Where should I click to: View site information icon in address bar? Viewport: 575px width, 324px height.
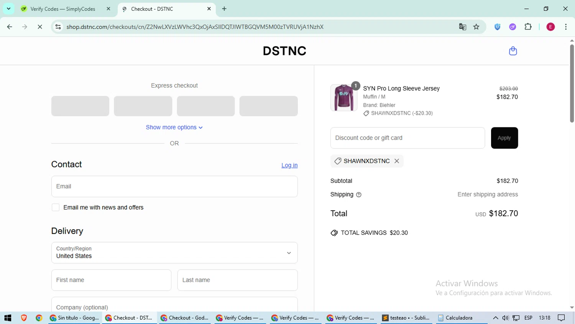[58, 27]
